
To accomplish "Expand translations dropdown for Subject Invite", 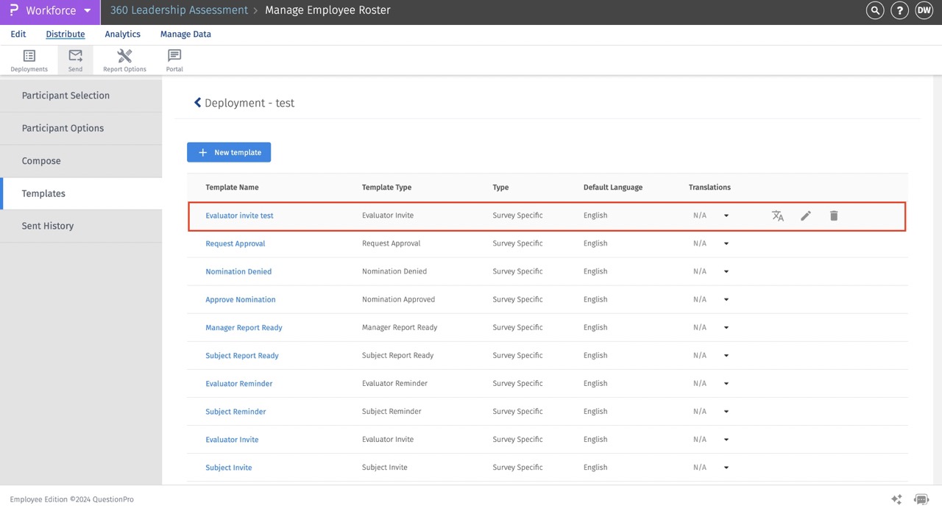I will click(x=726, y=468).
